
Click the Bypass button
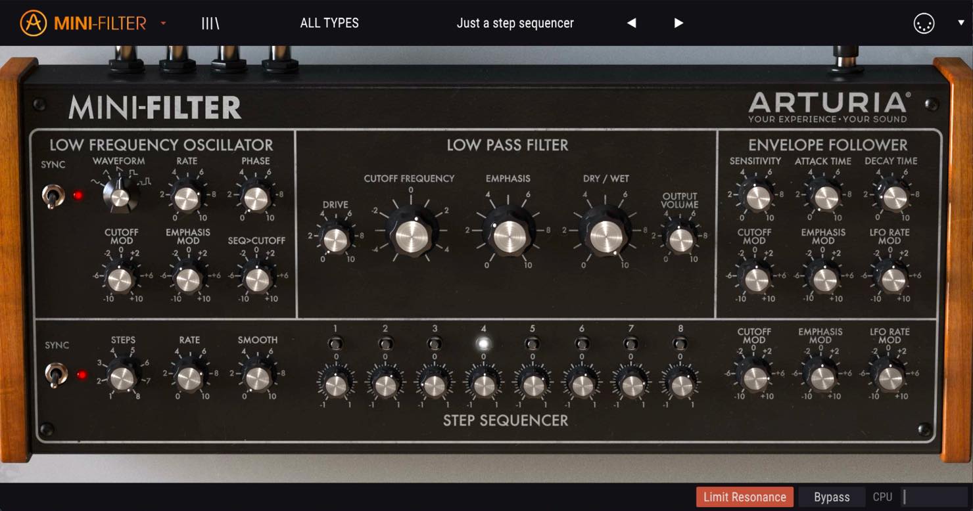pos(832,497)
